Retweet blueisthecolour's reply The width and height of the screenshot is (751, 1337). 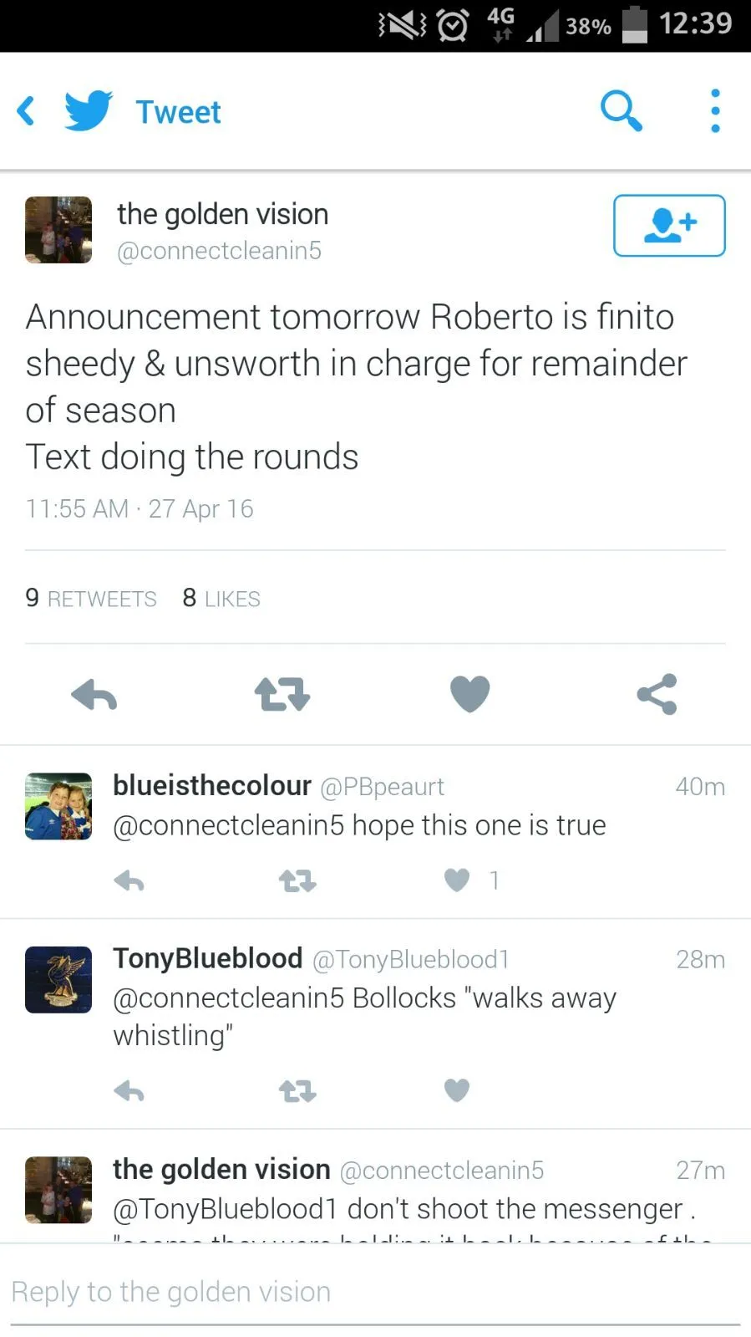click(297, 880)
